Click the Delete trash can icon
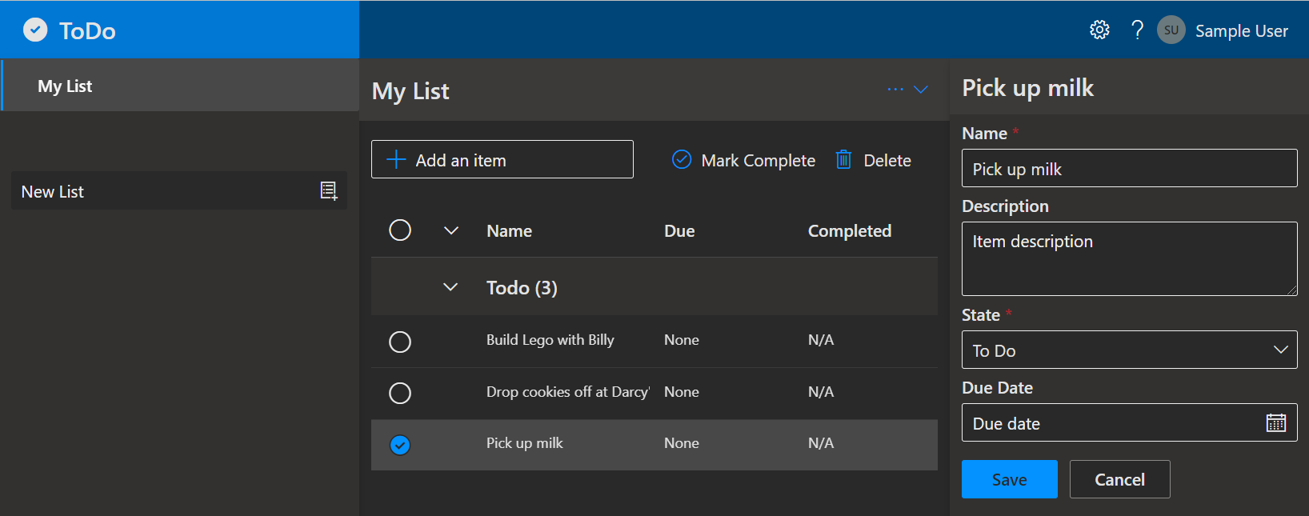Screen dimensions: 1309x516 [843, 160]
